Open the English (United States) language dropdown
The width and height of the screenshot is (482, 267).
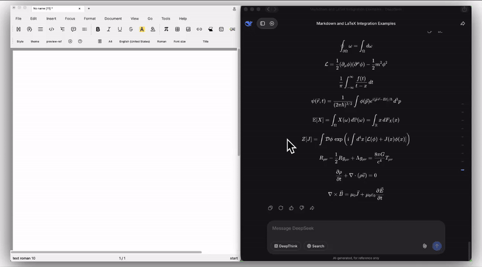134,41
